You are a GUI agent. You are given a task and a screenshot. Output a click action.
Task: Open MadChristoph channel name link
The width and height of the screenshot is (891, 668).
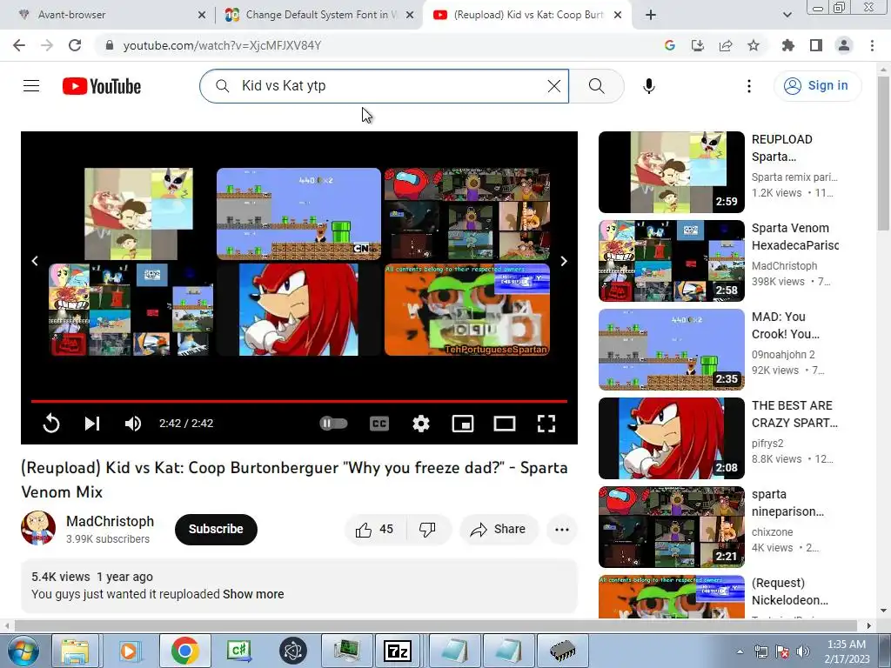pyautogui.click(x=110, y=521)
